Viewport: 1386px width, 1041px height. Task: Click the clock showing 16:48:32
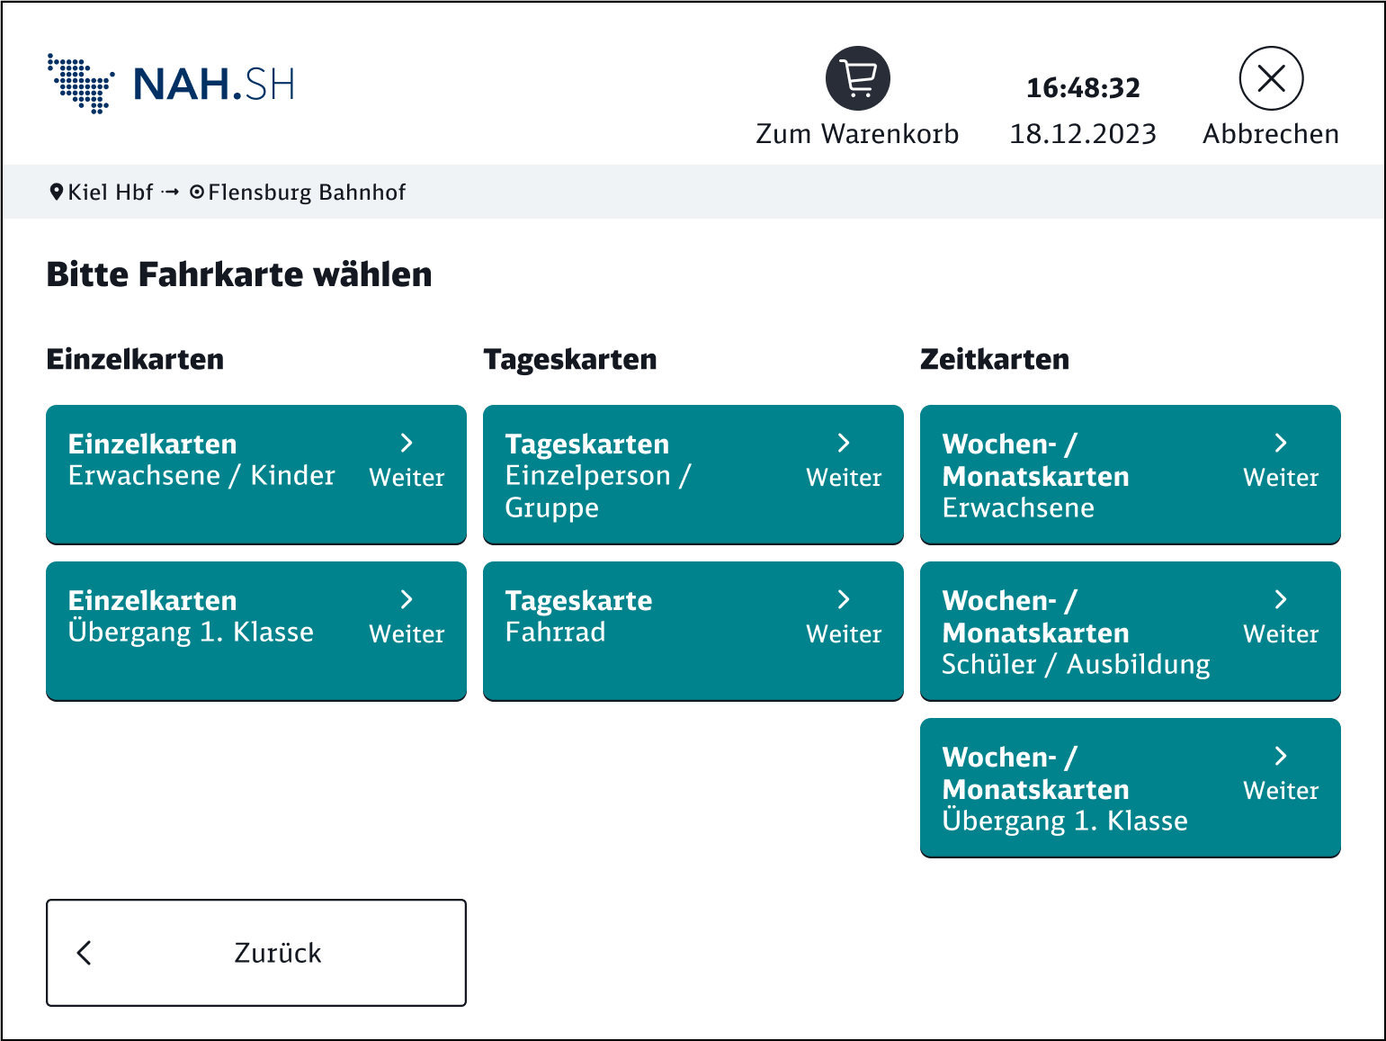[x=1083, y=87]
